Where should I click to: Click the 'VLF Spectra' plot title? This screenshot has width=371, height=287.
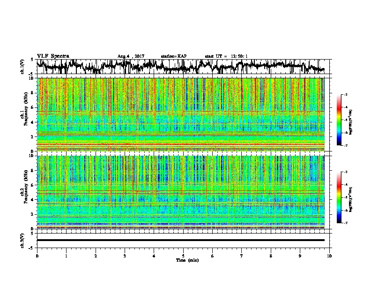point(53,56)
